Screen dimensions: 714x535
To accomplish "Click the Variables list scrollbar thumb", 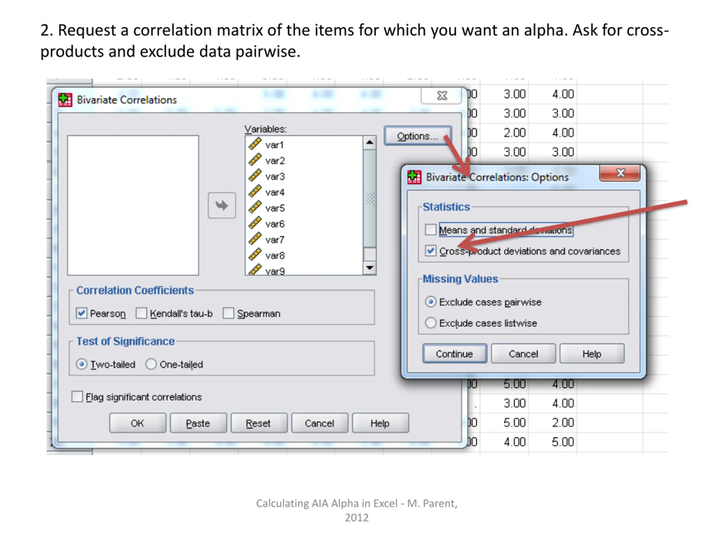I will coord(370,198).
